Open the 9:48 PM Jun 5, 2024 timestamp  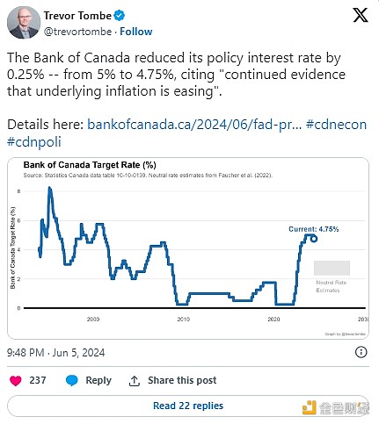tap(55, 353)
